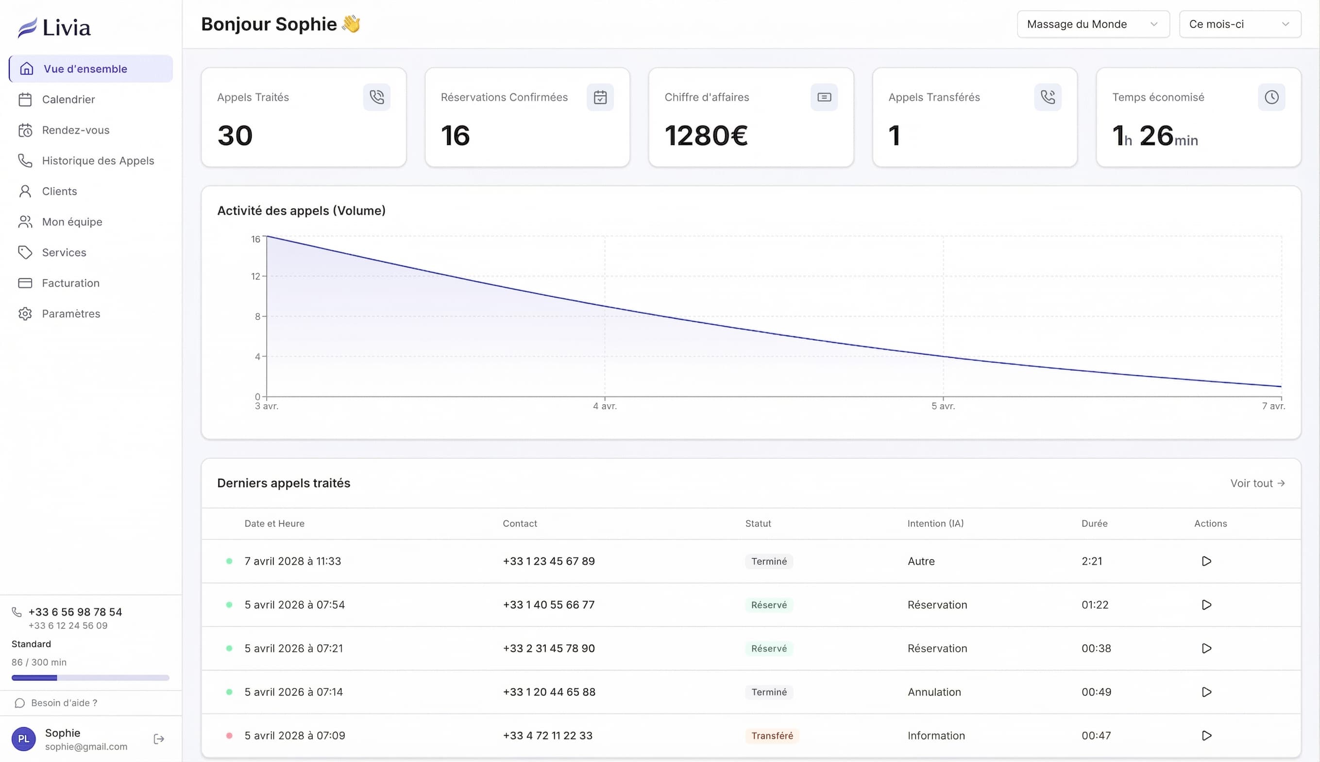Expand the Ce mois-ci period dropdown

pyautogui.click(x=1240, y=23)
